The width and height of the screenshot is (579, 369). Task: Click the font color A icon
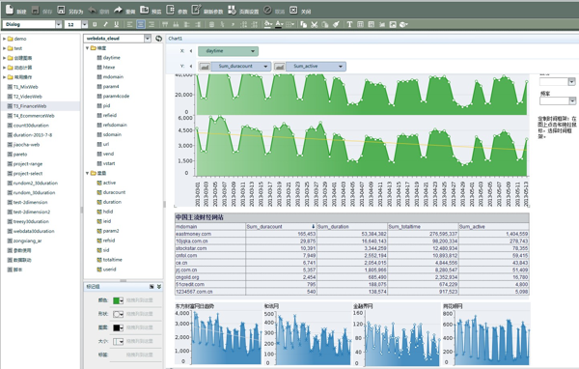[x=279, y=24]
